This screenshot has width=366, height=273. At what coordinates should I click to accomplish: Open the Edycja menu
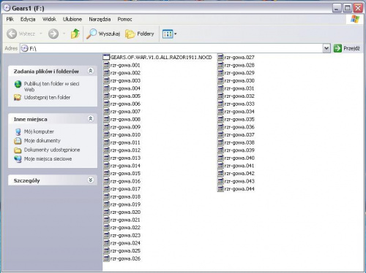point(28,19)
